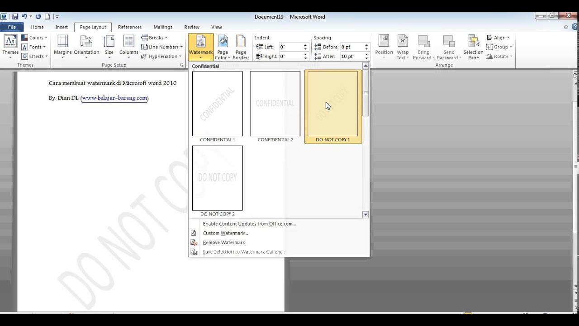Open Wrap Text options

point(403,47)
